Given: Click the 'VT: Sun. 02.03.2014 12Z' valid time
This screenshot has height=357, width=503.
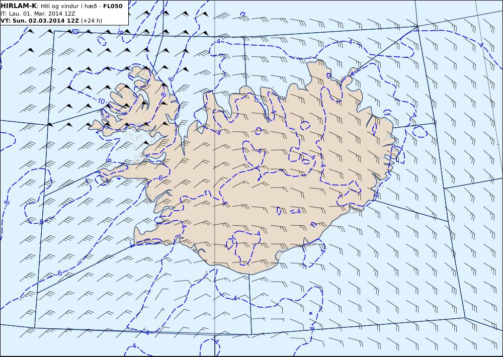Looking at the screenshot, I should pyautogui.click(x=39, y=21).
